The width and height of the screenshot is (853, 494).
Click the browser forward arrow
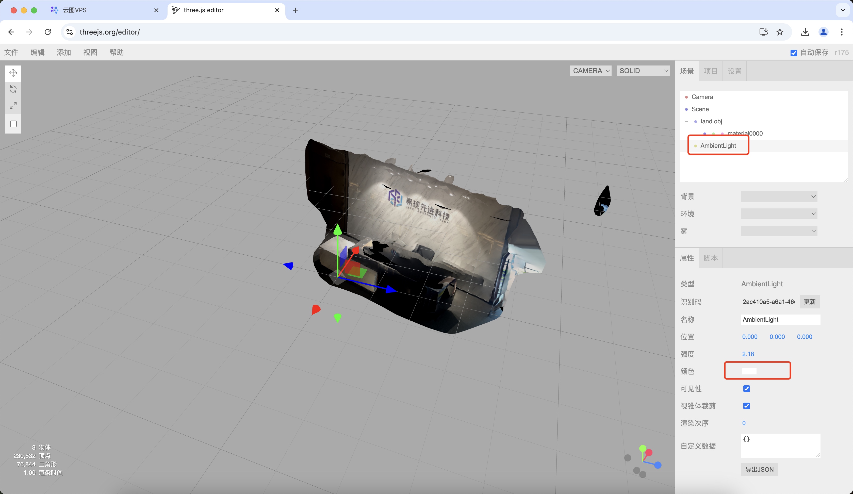(x=29, y=32)
